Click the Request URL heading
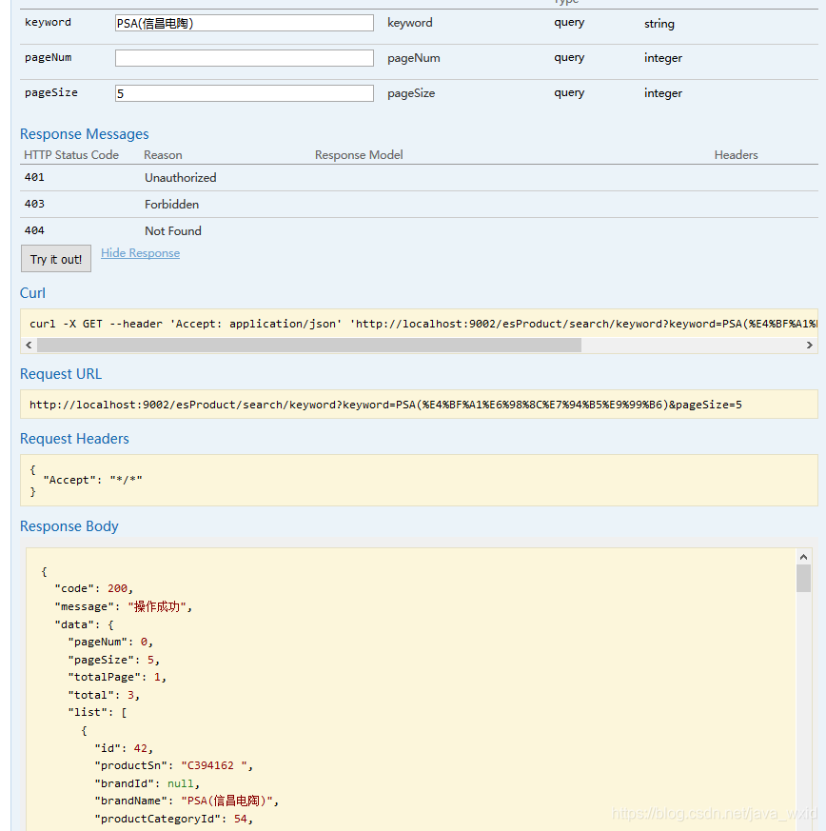This screenshot has width=826, height=831. pos(60,374)
